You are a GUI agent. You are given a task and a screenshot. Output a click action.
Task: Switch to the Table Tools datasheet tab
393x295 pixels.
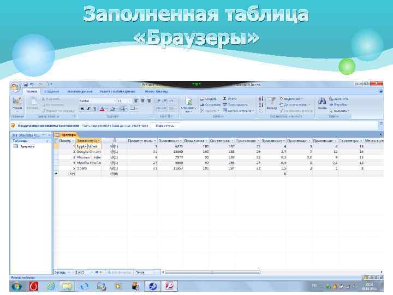157,92
